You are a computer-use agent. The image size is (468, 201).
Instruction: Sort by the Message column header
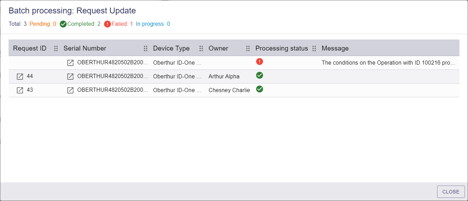pos(335,48)
